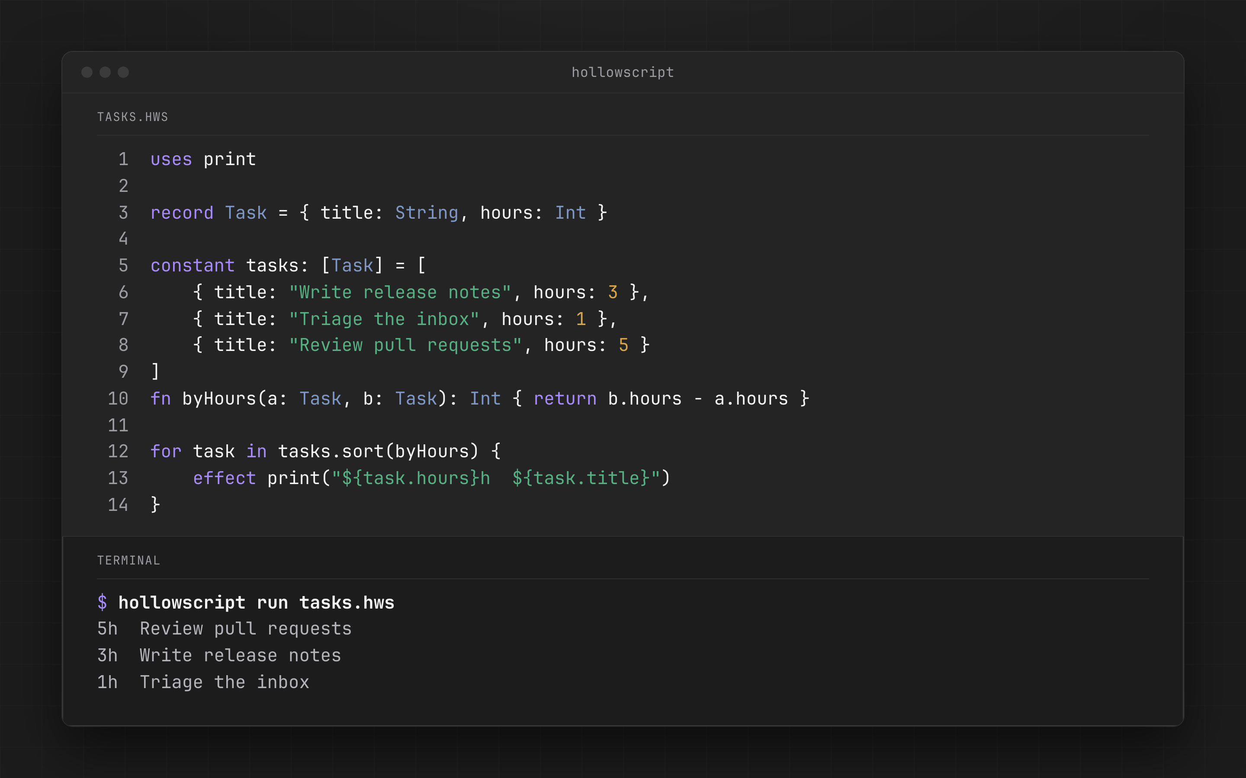Click the 'uses' keyword on line 1
1246x778 pixels.
click(171, 159)
